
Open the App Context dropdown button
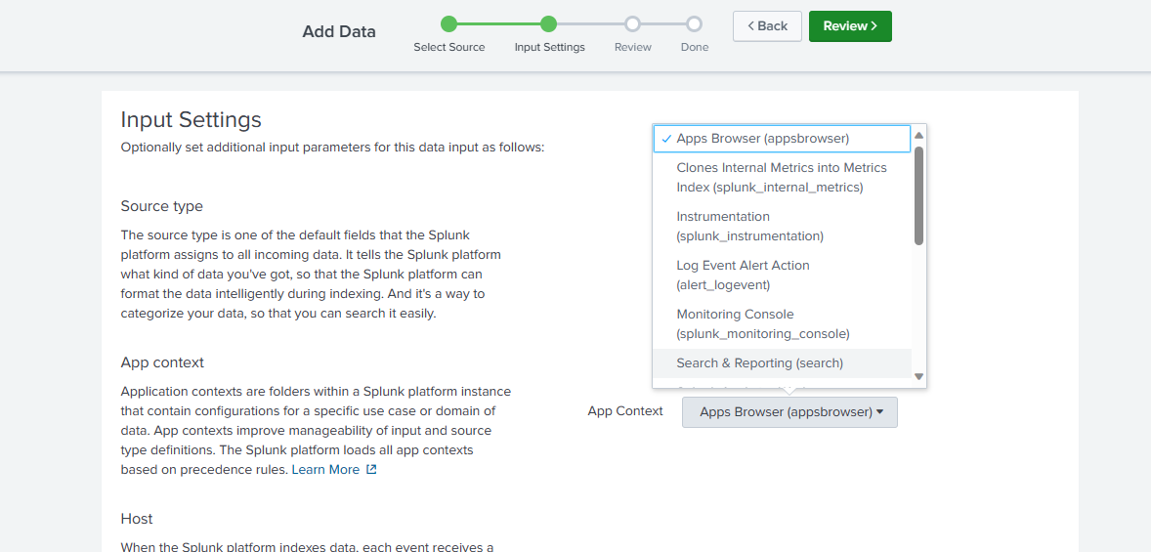(x=789, y=412)
